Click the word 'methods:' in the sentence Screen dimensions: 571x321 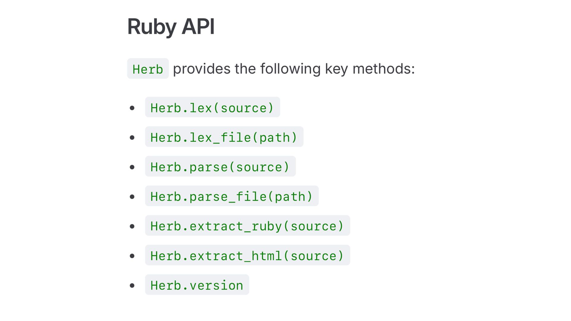[x=383, y=69]
